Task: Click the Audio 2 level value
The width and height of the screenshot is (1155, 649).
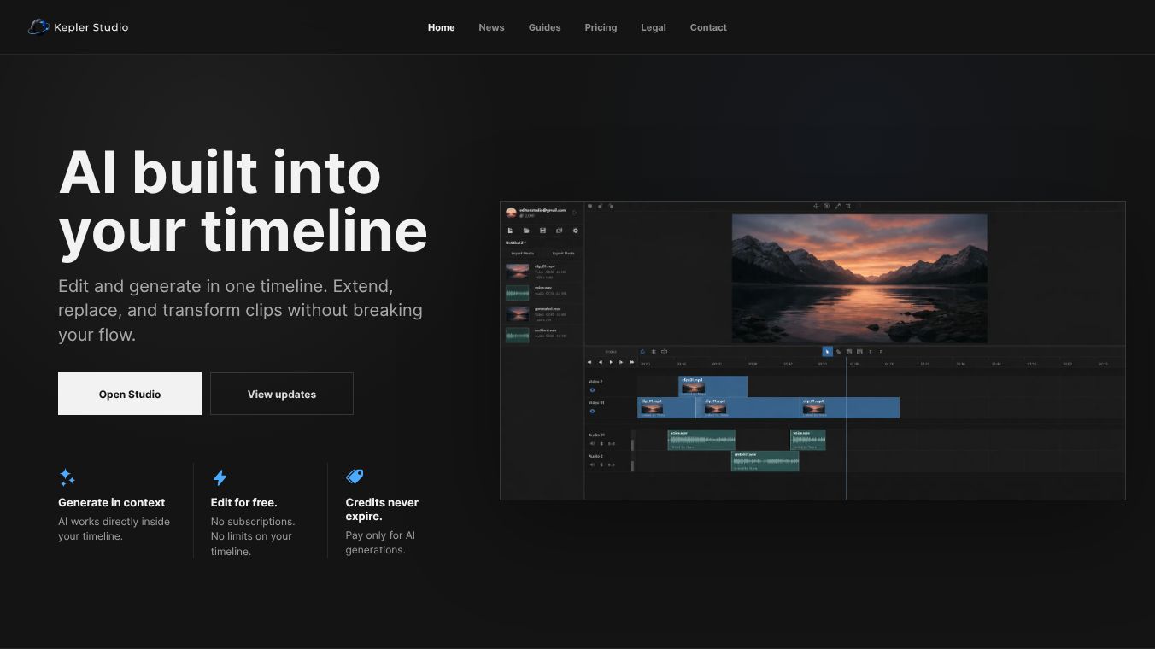Action: 612,465
